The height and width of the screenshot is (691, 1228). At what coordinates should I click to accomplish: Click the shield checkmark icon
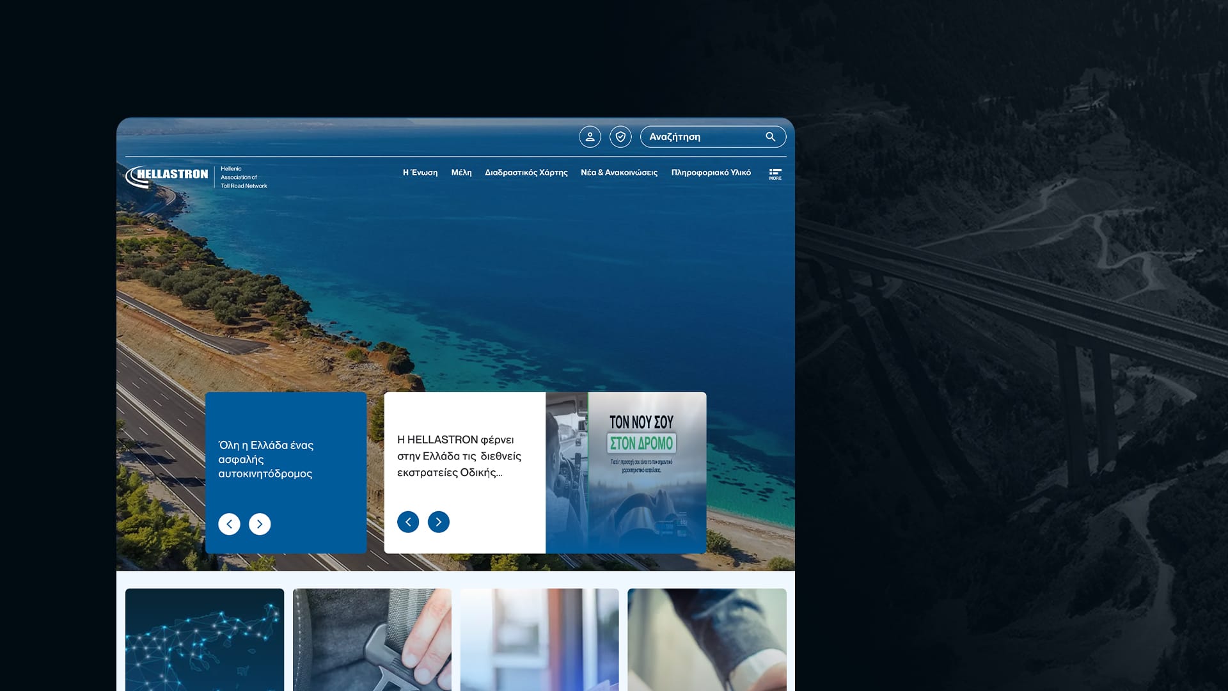(x=620, y=137)
